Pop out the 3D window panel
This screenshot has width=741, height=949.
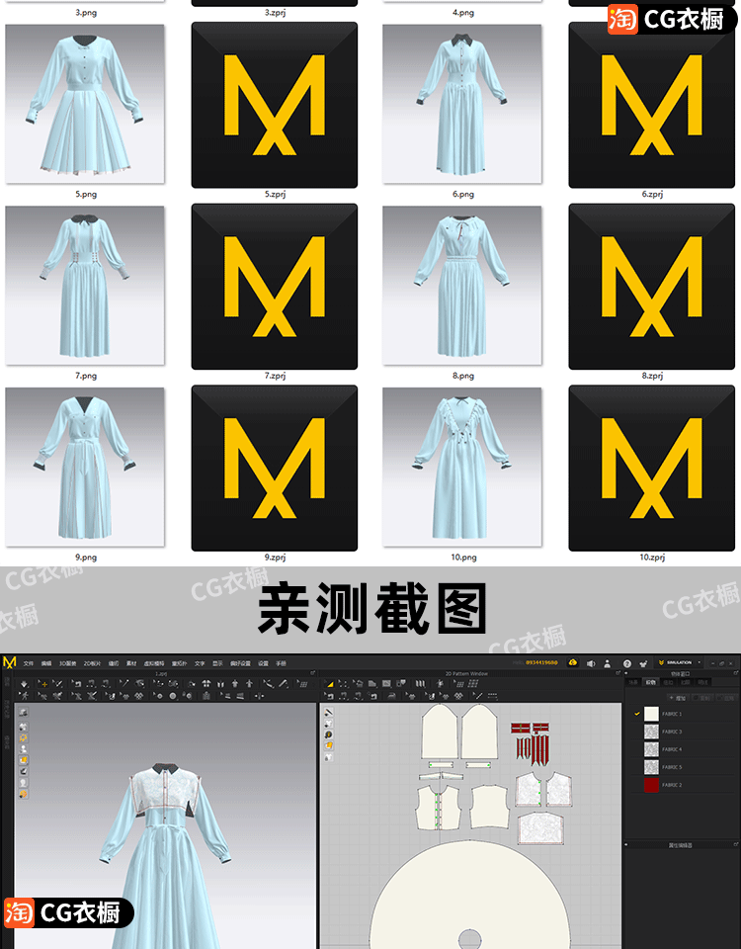click(x=313, y=673)
